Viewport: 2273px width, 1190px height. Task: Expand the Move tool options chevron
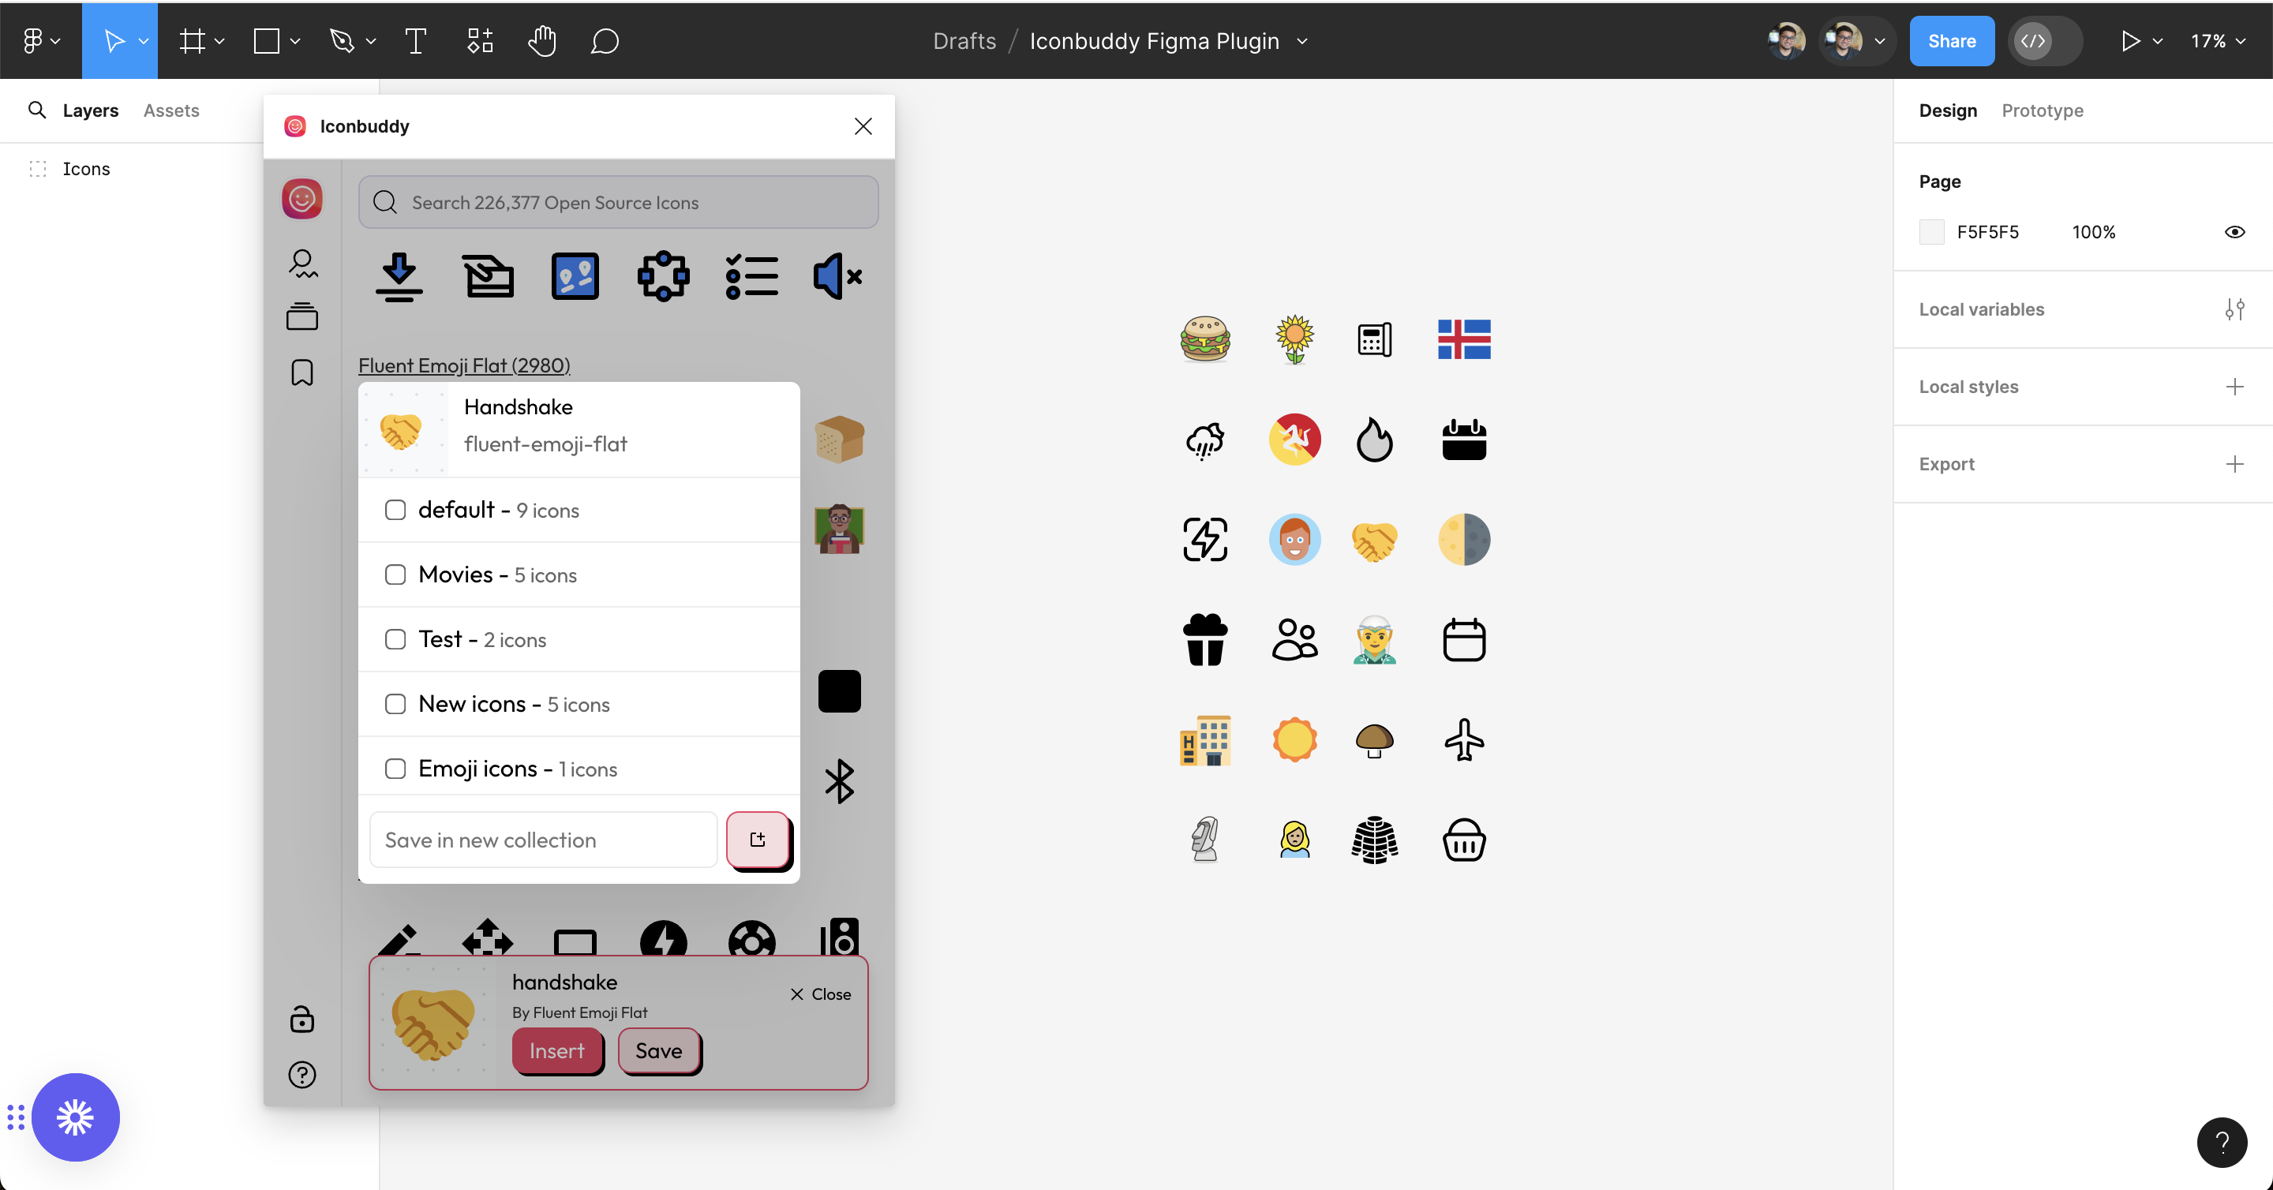coord(144,42)
